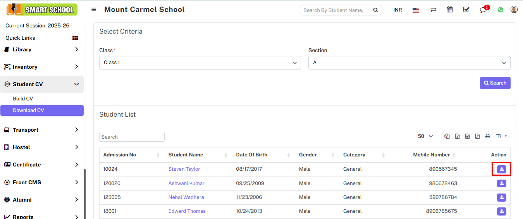
Task: Change the rows-per-page dropdown showing 50
Action: click(x=425, y=136)
